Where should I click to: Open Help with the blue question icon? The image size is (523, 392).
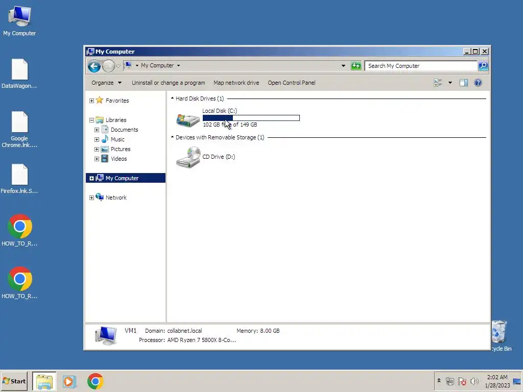(478, 83)
